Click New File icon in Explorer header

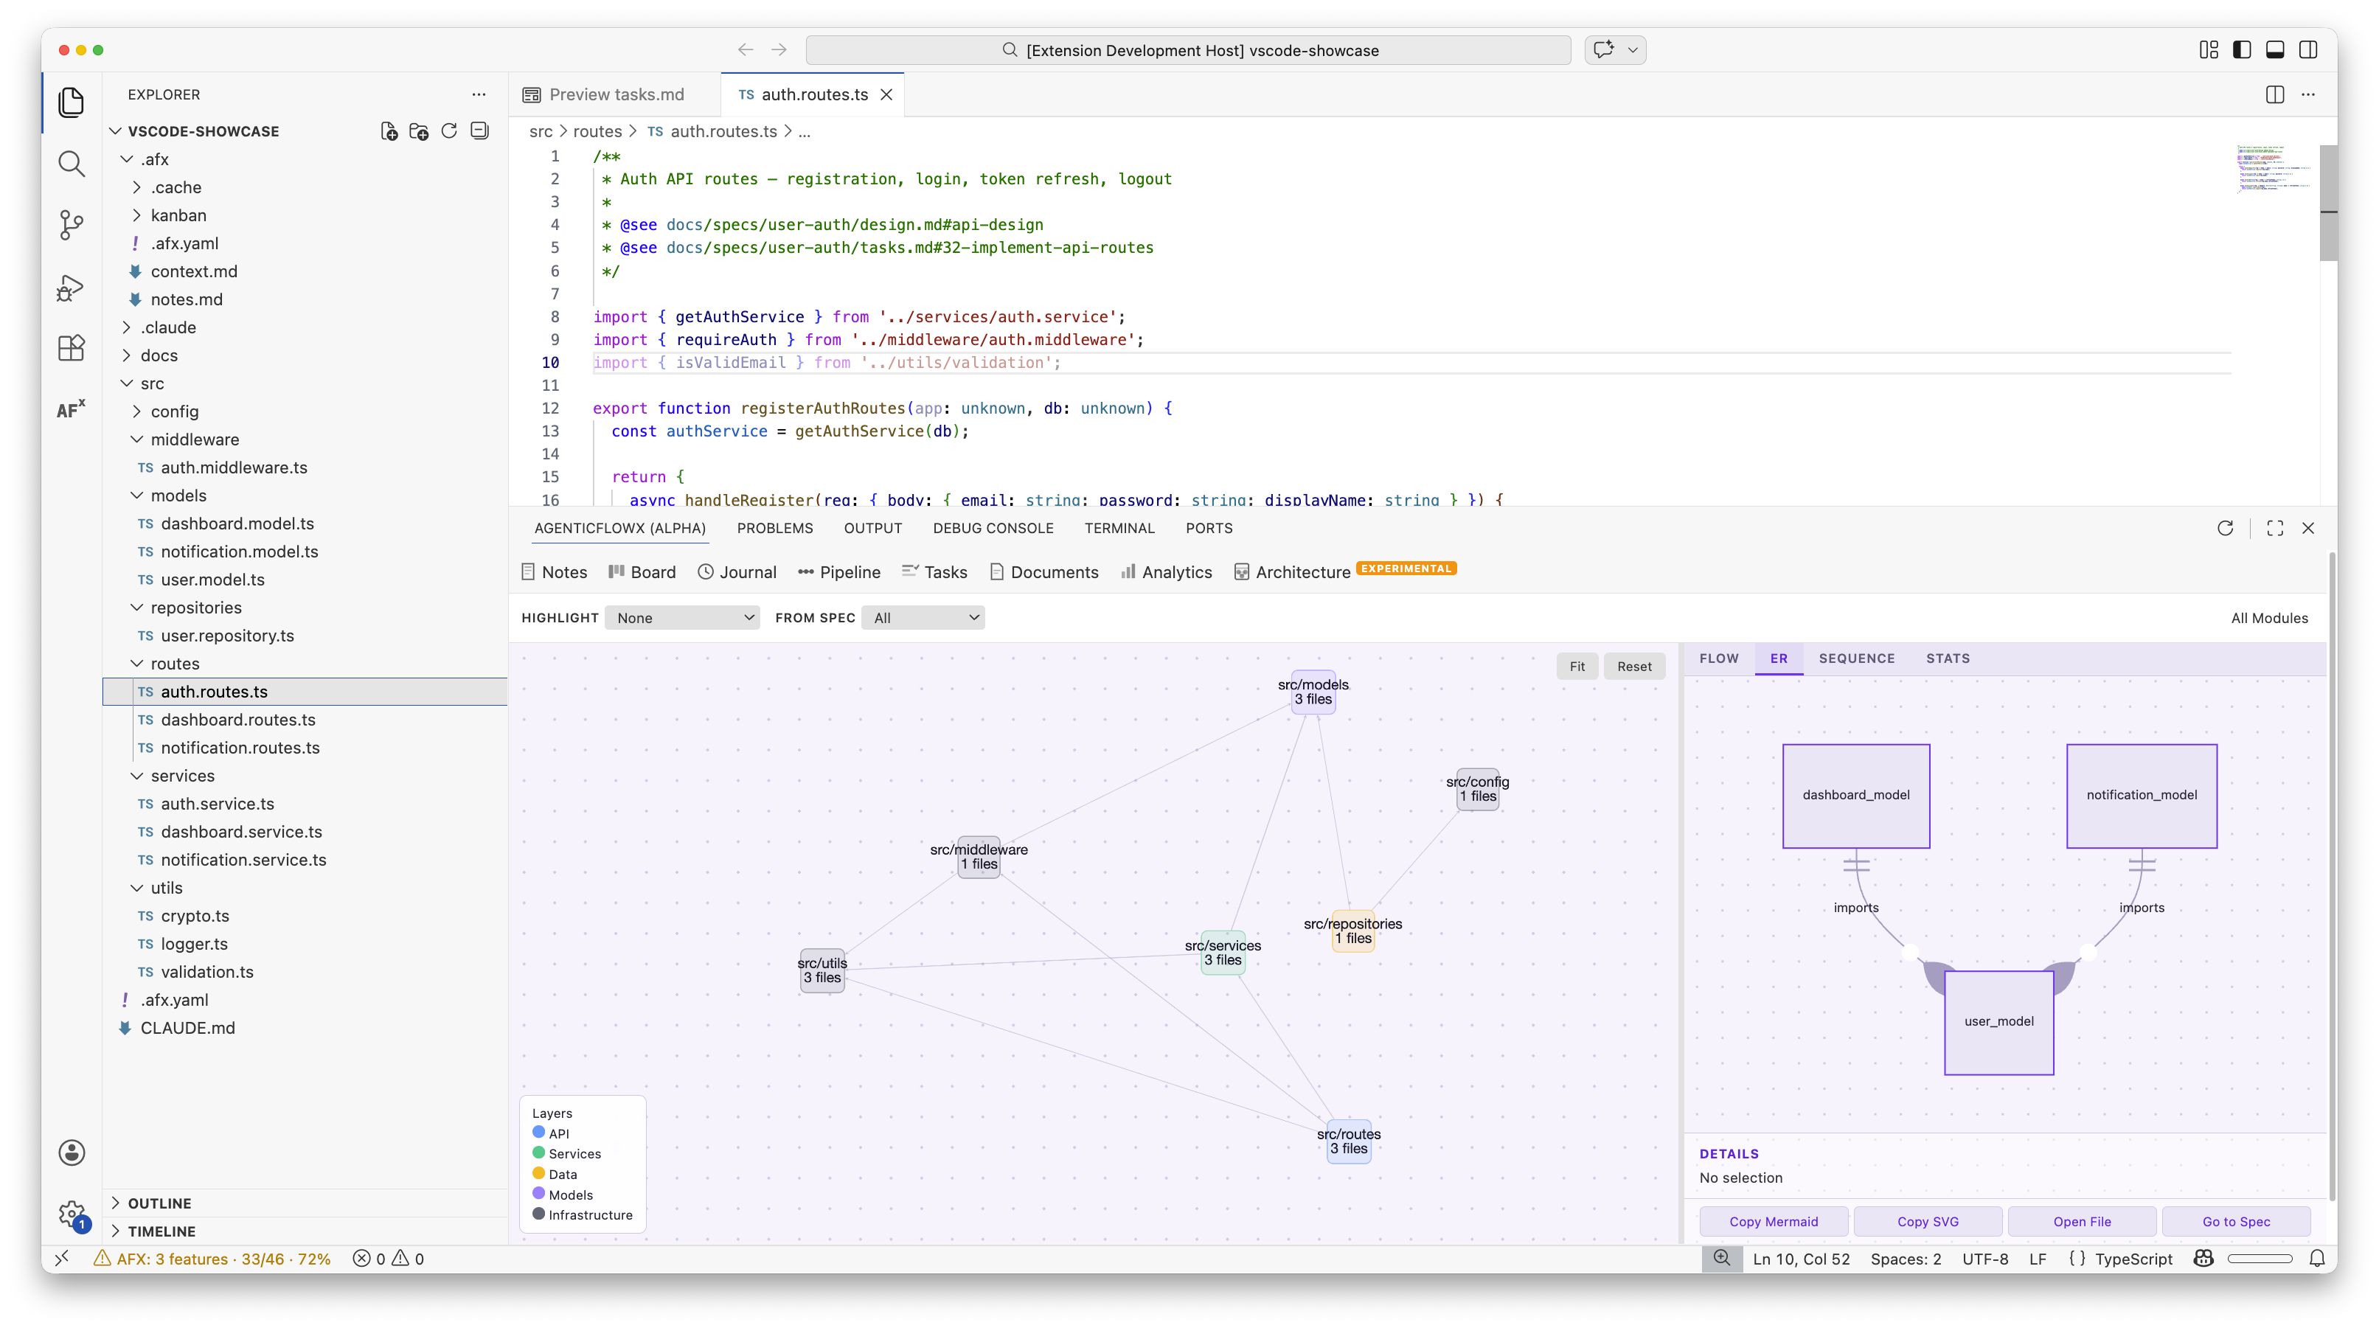coord(389,131)
